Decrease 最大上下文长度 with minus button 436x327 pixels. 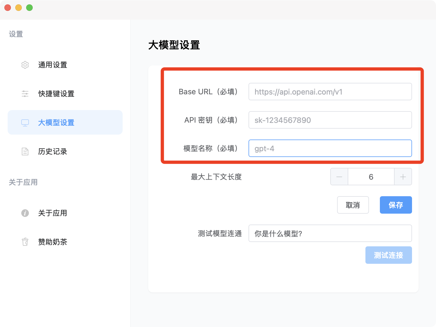(x=339, y=177)
